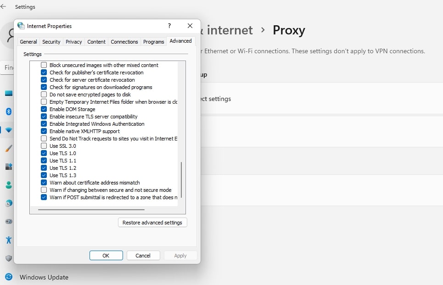Toggle Enable DOM Storage checkbox

pos(44,109)
